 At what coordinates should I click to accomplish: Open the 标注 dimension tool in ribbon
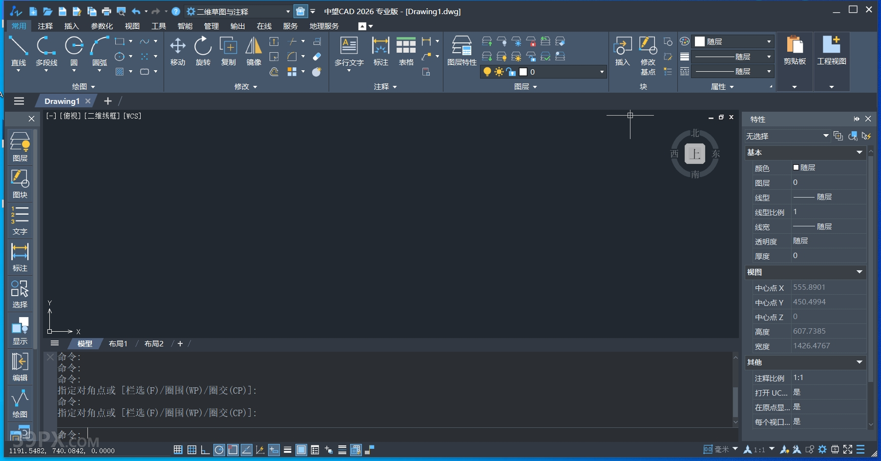pyautogui.click(x=380, y=52)
